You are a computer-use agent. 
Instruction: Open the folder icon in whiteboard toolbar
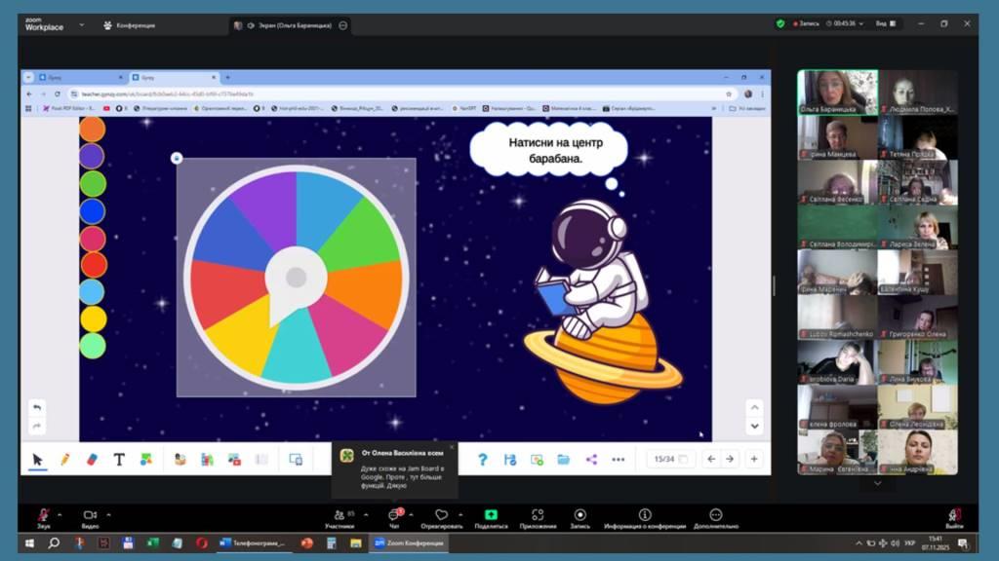pyautogui.click(x=564, y=459)
